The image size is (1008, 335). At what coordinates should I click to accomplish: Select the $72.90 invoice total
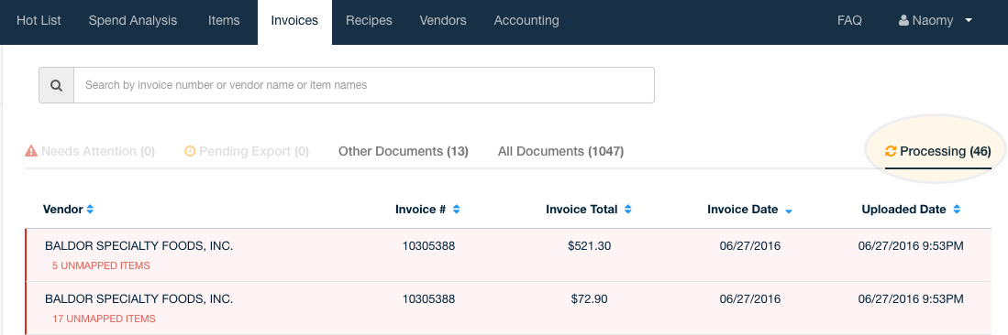tap(590, 299)
